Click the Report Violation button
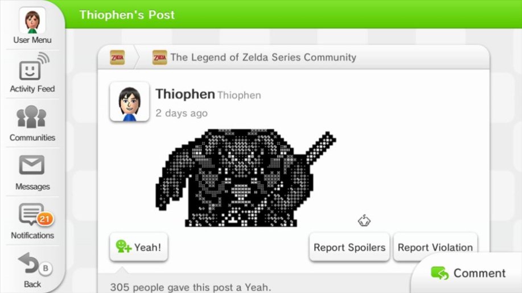Viewport: 522px width, 293px height. pyautogui.click(x=435, y=247)
